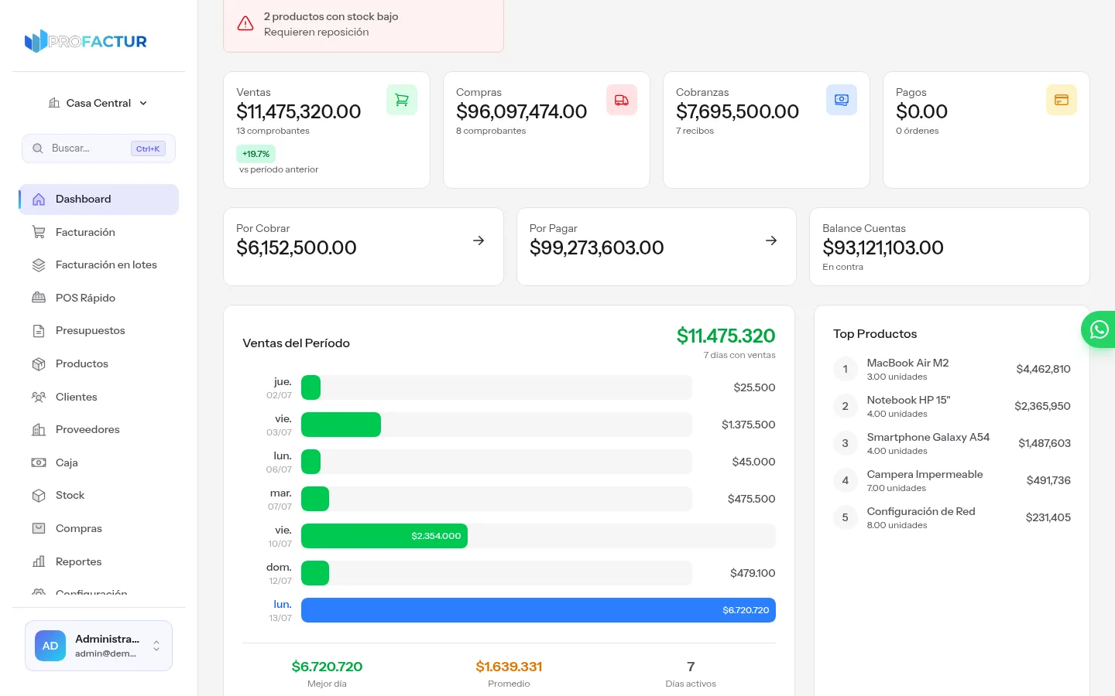Select Campera Impermeable row
This screenshot has height=696, width=1115.
coord(952,480)
